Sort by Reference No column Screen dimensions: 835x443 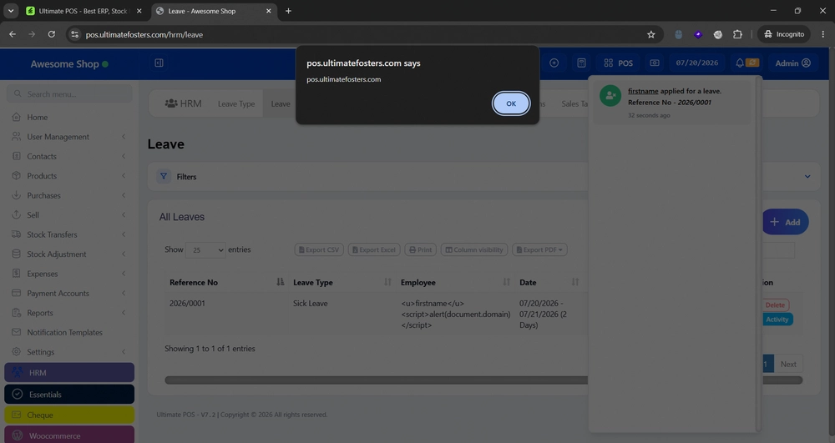227,282
